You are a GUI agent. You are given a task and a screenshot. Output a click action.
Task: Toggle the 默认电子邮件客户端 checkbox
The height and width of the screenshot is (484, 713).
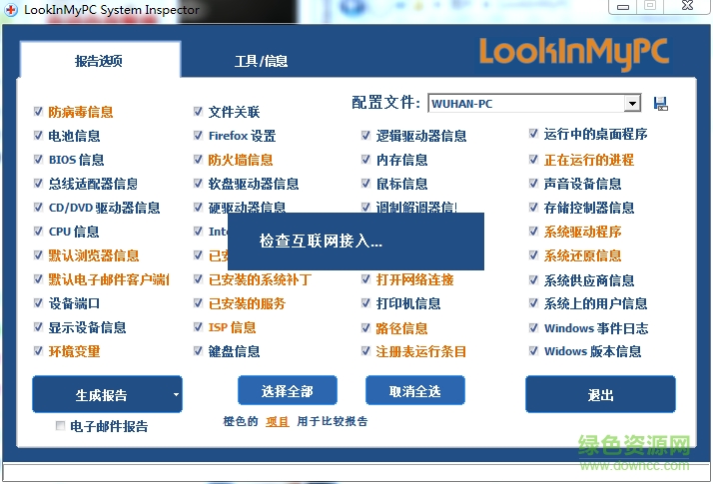coord(38,279)
